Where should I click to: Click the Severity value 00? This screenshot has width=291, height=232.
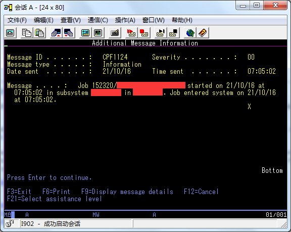click(251, 57)
